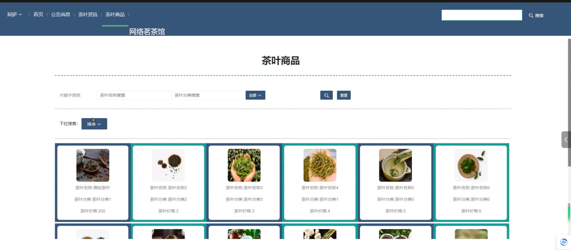
Task: Open the 阿萨 user dropdown
Action: coord(15,15)
